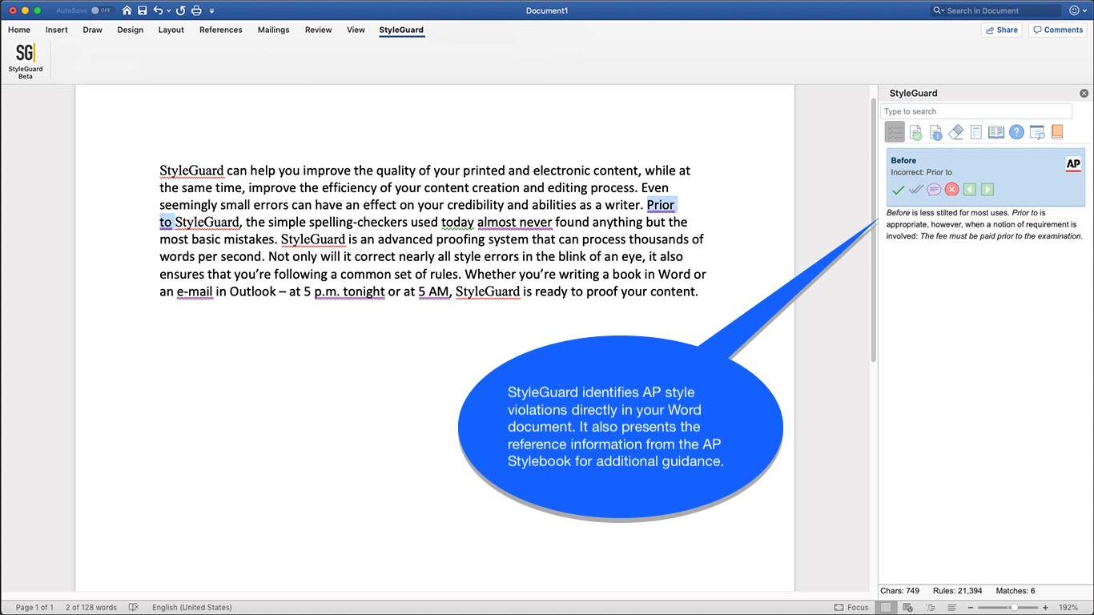Toggle the AutoSave switch
This screenshot has width=1094, height=615.
[x=101, y=10]
